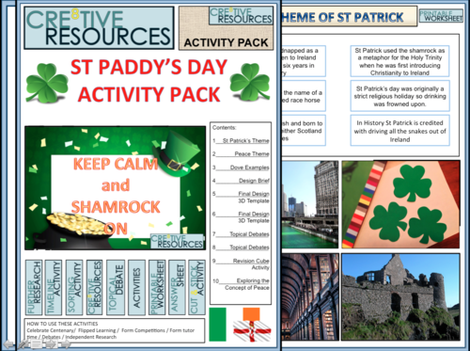This screenshot has width=470, height=351.
Task: Click the castle ruins photo
Action: click(400, 297)
